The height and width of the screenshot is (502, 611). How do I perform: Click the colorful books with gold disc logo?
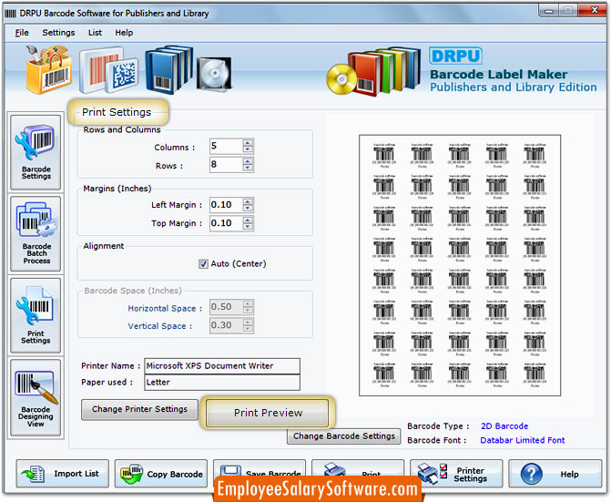(x=373, y=72)
